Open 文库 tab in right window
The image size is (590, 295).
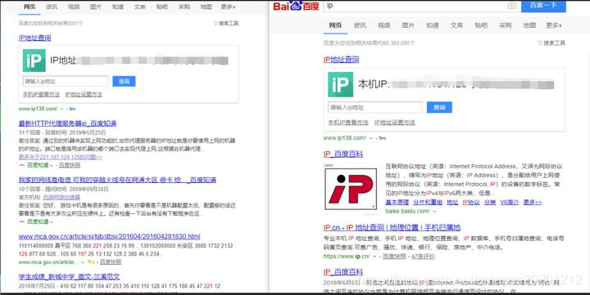tap(456, 25)
